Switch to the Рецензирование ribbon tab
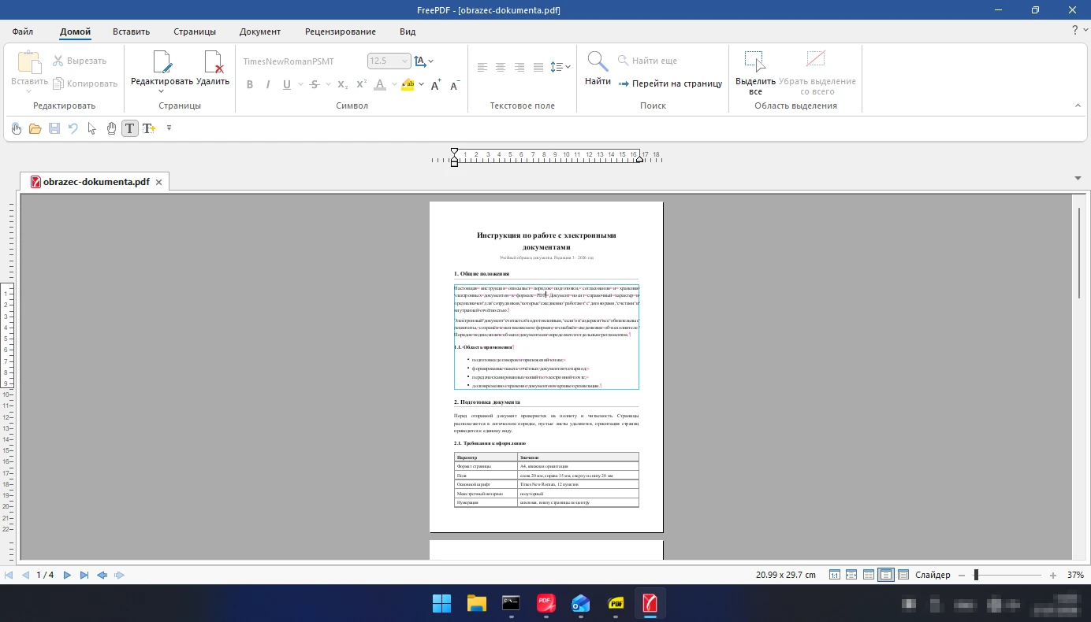1091x622 pixels. 341,32
